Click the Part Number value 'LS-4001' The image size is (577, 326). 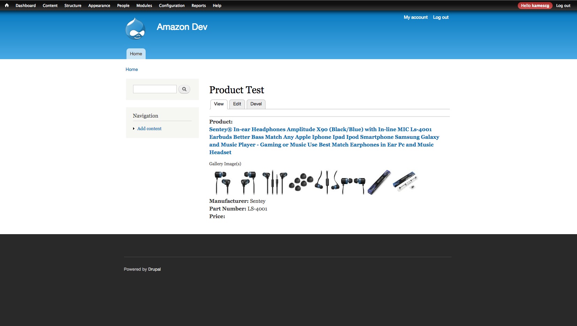click(x=257, y=209)
